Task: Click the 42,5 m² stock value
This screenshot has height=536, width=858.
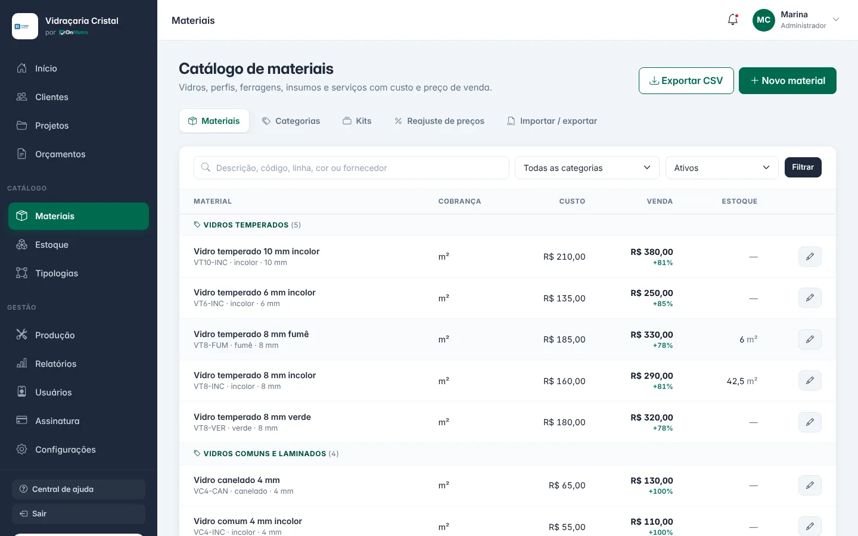Action: pos(742,381)
